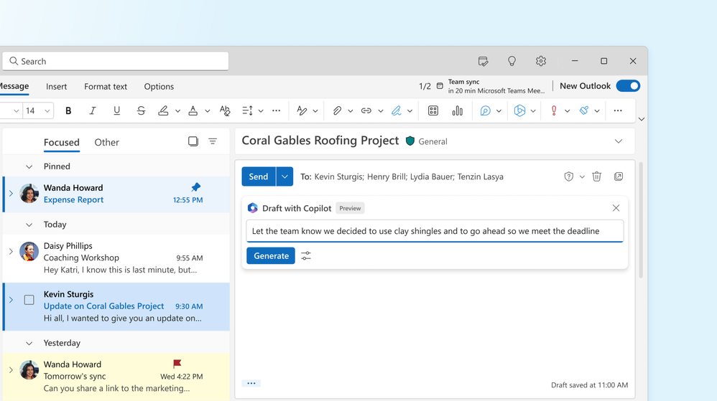The height and width of the screenshot is (401, 717).
Task: Open the My Day tasks icon
Action: click(483, 61)
